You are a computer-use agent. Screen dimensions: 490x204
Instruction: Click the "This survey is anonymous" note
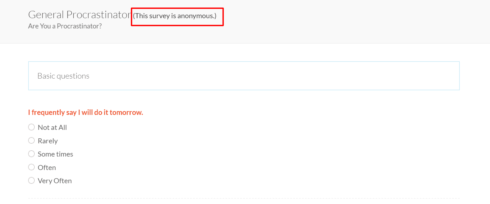(175, 16)
